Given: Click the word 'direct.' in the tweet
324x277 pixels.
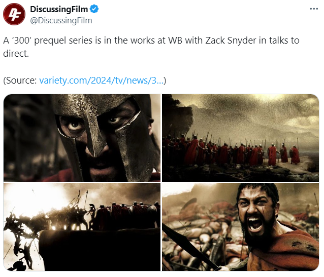Looking at the screenshot, I should pyautogui.click(x=16, y=54).
